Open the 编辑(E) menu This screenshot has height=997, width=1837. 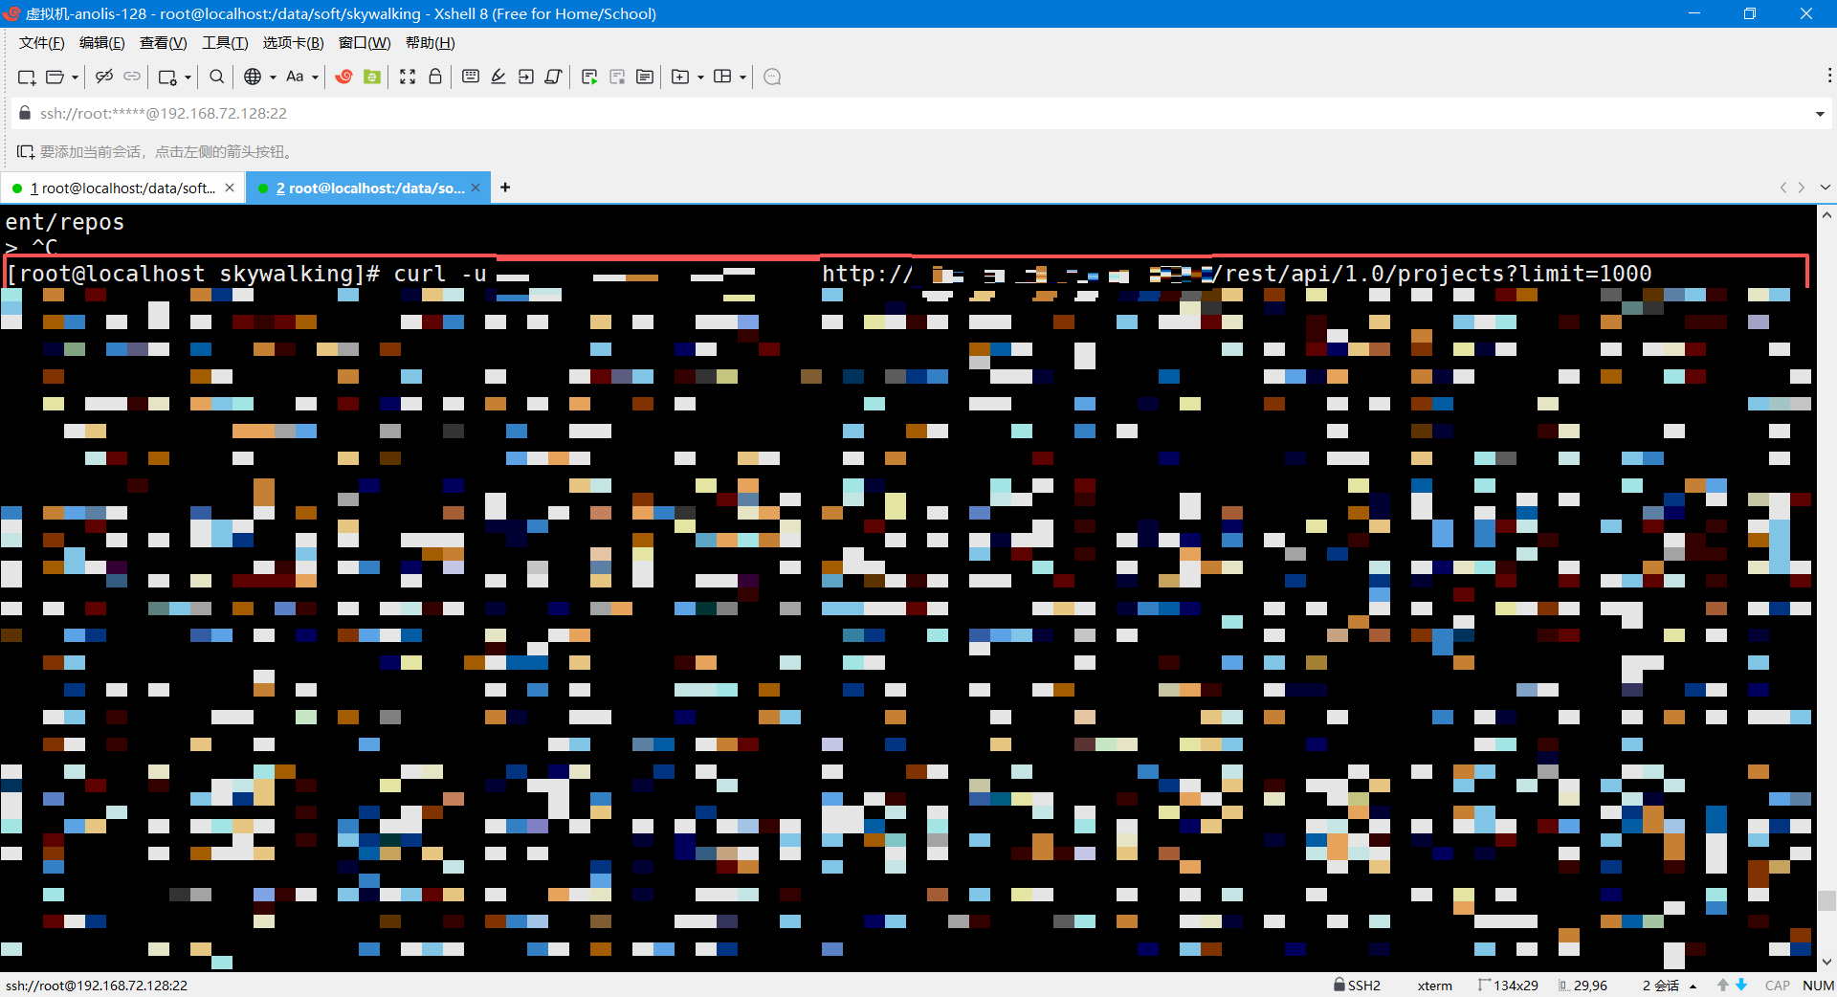click(x=102, y=43)
